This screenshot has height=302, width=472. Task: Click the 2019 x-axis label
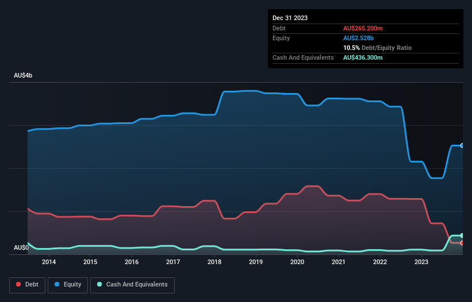coord(256,262)
